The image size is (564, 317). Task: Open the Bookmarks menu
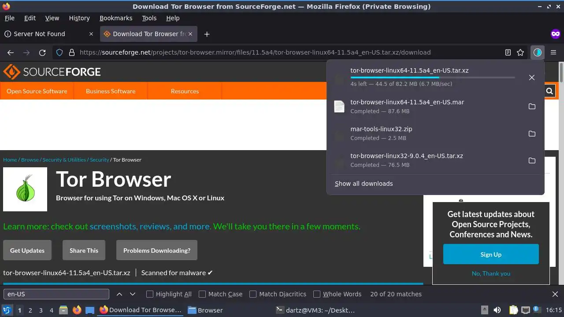coord(116,18)
